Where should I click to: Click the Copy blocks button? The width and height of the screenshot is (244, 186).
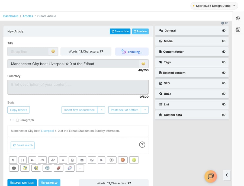(x=18, y=110)
